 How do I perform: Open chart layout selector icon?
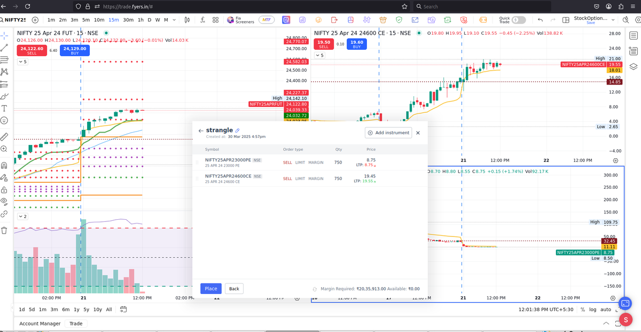(x=567, y=20)
